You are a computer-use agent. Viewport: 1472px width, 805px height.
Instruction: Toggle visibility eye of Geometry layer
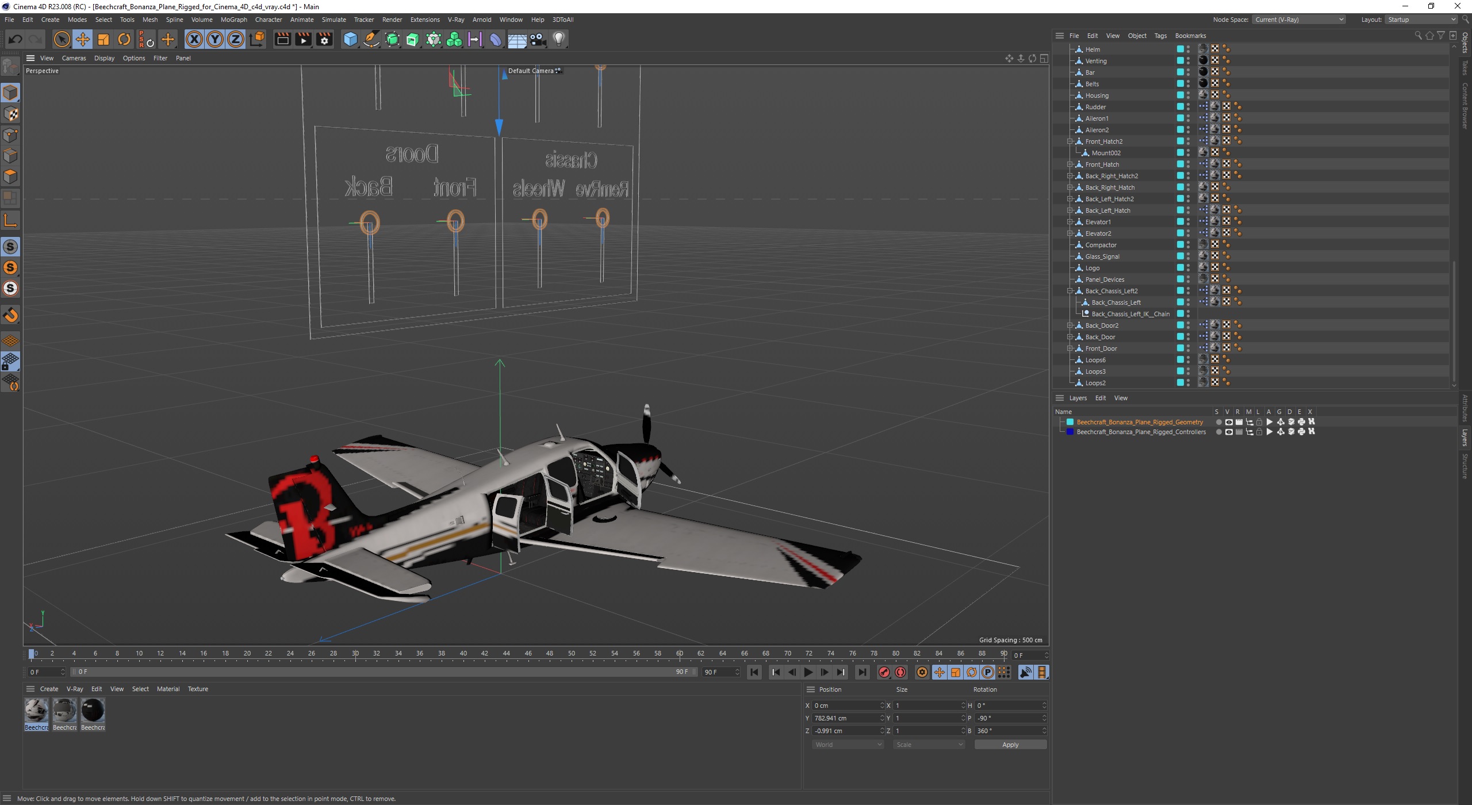(1229, 422)
